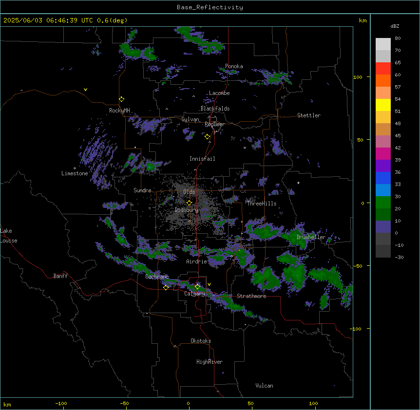Click the Lacombe city label
Viewport: 420px width, 410px height.
pos(219,93)
